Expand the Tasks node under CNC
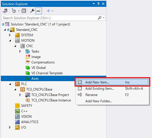The height and width of the screenshot is (138, 152). pyautogui.click(x=20, y=51)
